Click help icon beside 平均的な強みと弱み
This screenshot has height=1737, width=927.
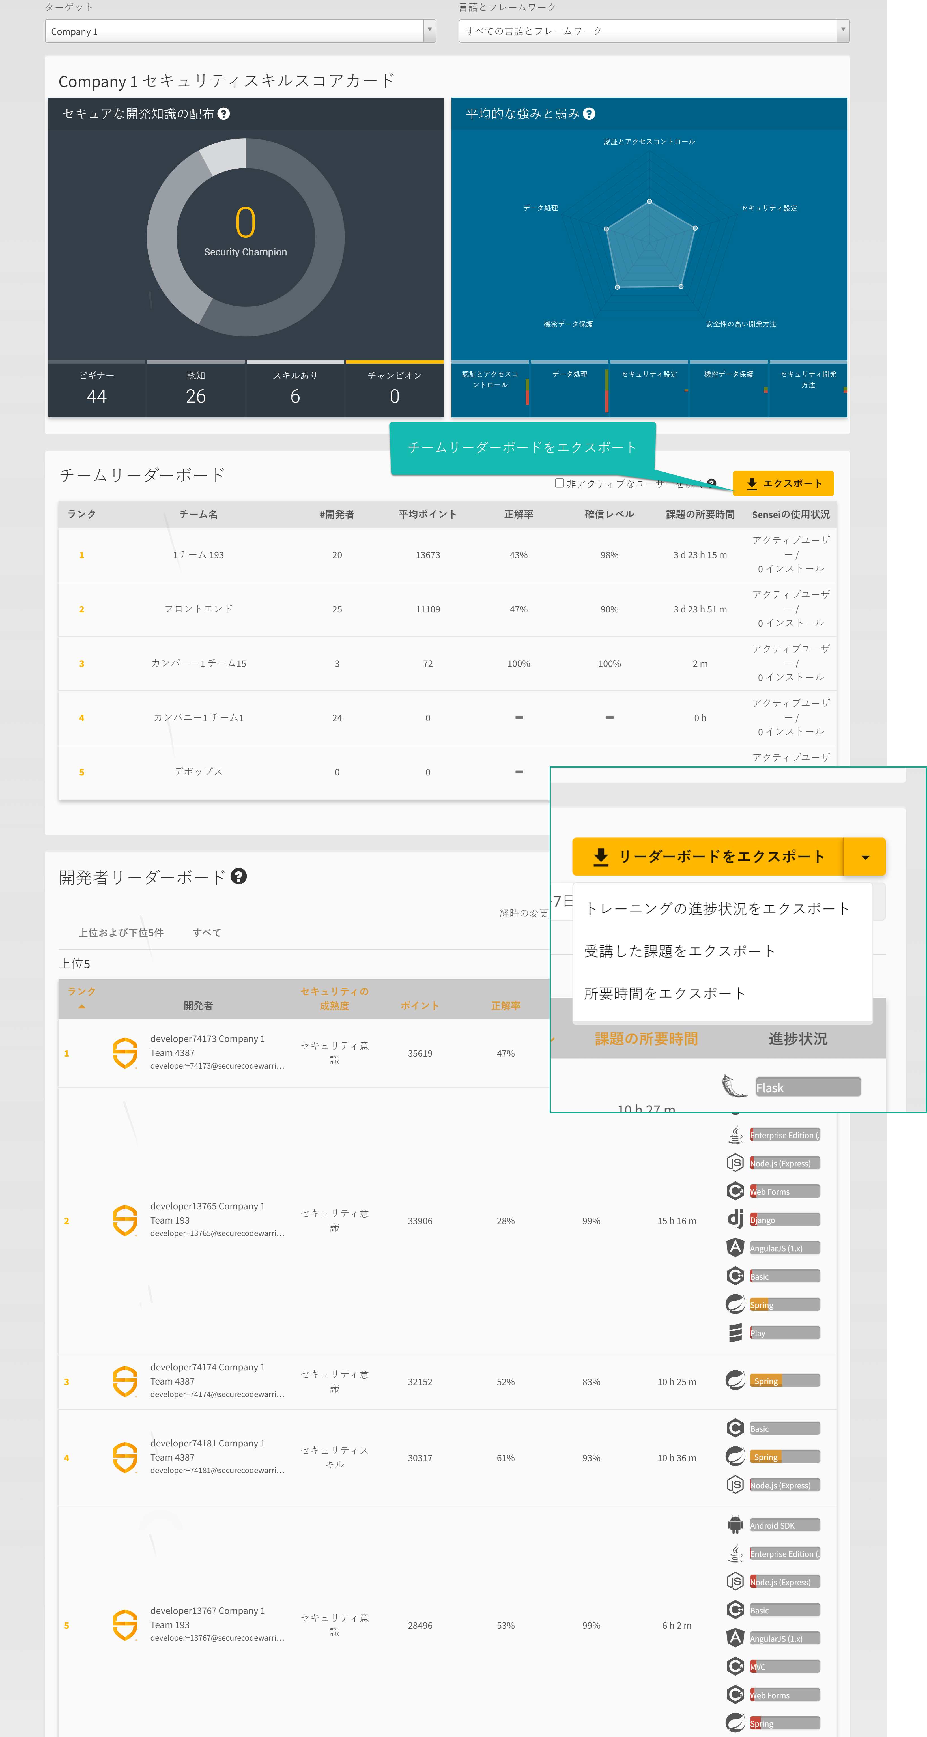tap(589, 114)
